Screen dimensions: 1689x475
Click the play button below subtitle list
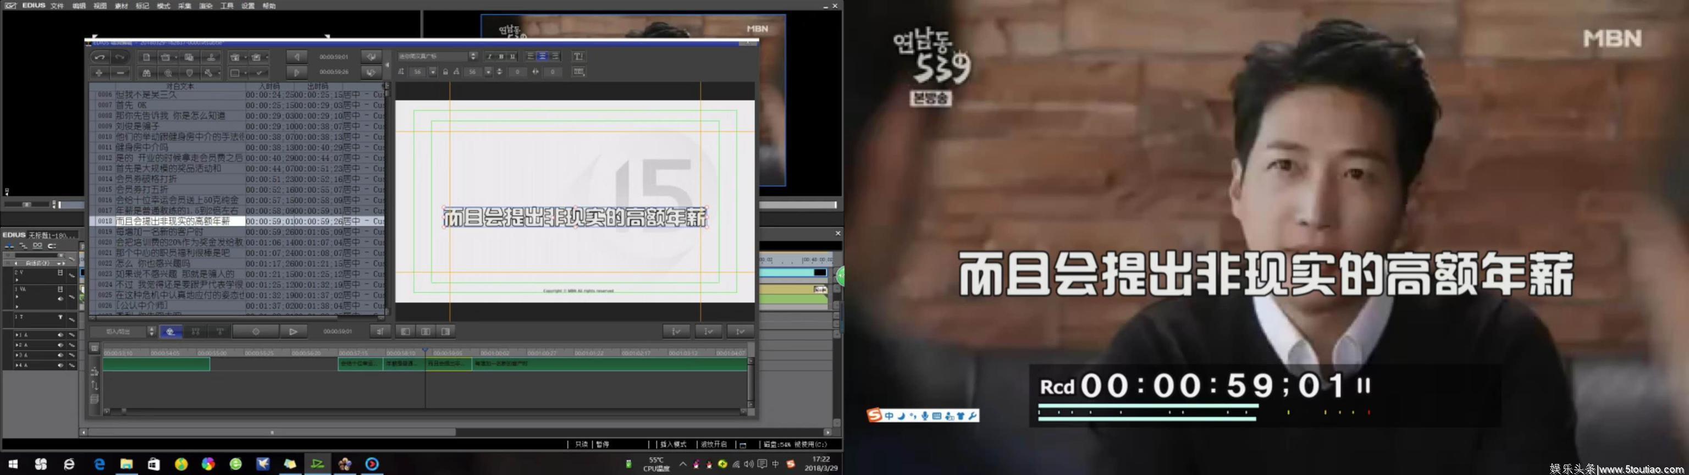pyautogui.click(x=293, y=332)
